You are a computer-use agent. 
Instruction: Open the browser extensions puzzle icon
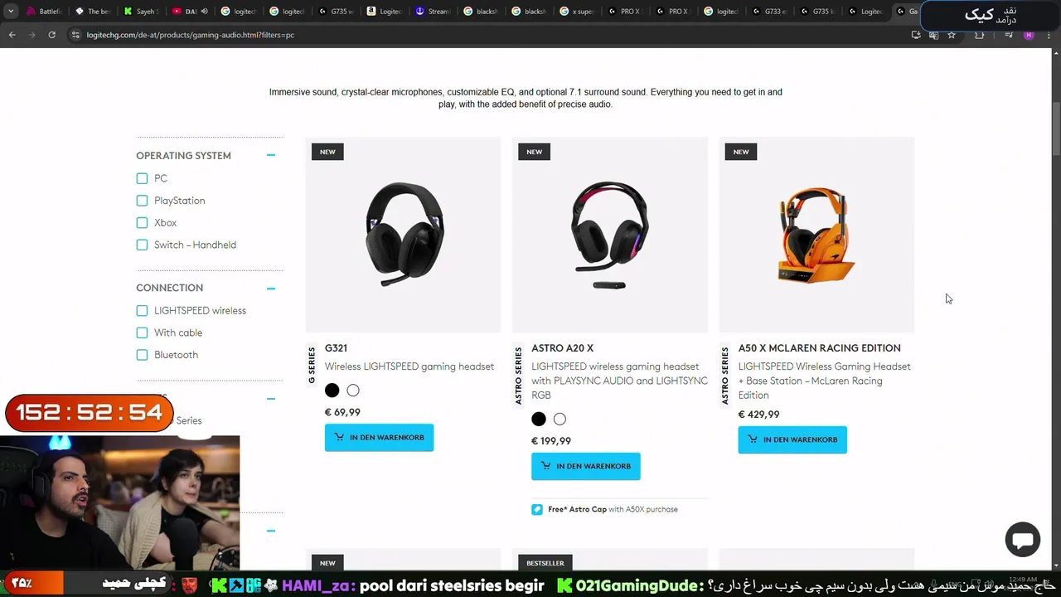point(980,35)
